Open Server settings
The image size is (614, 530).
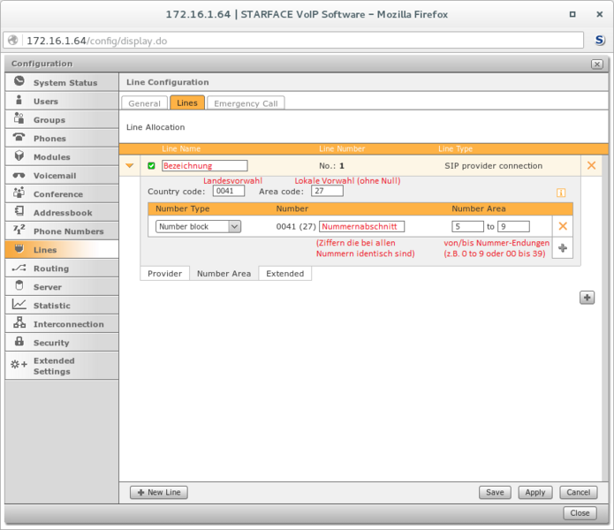(x=62, y=287)
